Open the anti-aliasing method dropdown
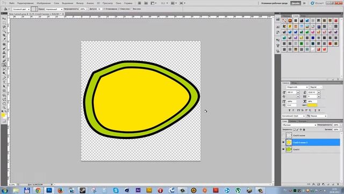This screenshot has width=344, height=194. pos(318,116)
